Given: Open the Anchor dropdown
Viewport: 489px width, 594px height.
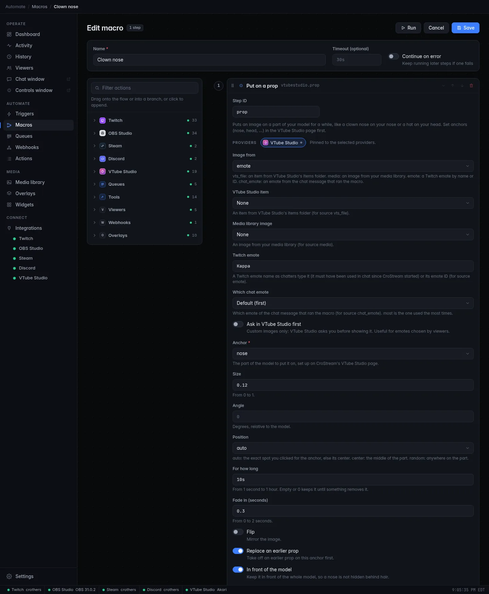Looking at the screenshot, I should [x=353, y=353].
